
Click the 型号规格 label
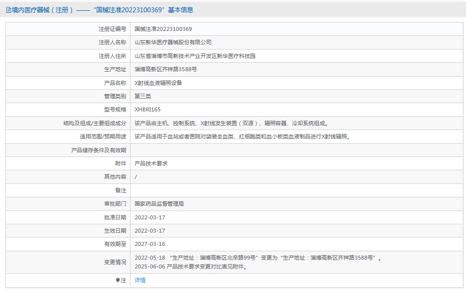point(115,110)
